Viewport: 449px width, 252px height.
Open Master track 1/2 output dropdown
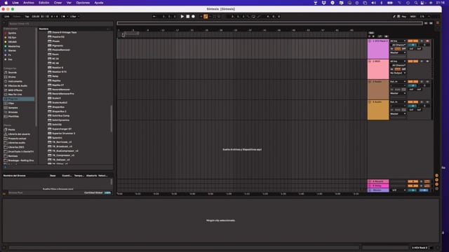tap(398, 190)
